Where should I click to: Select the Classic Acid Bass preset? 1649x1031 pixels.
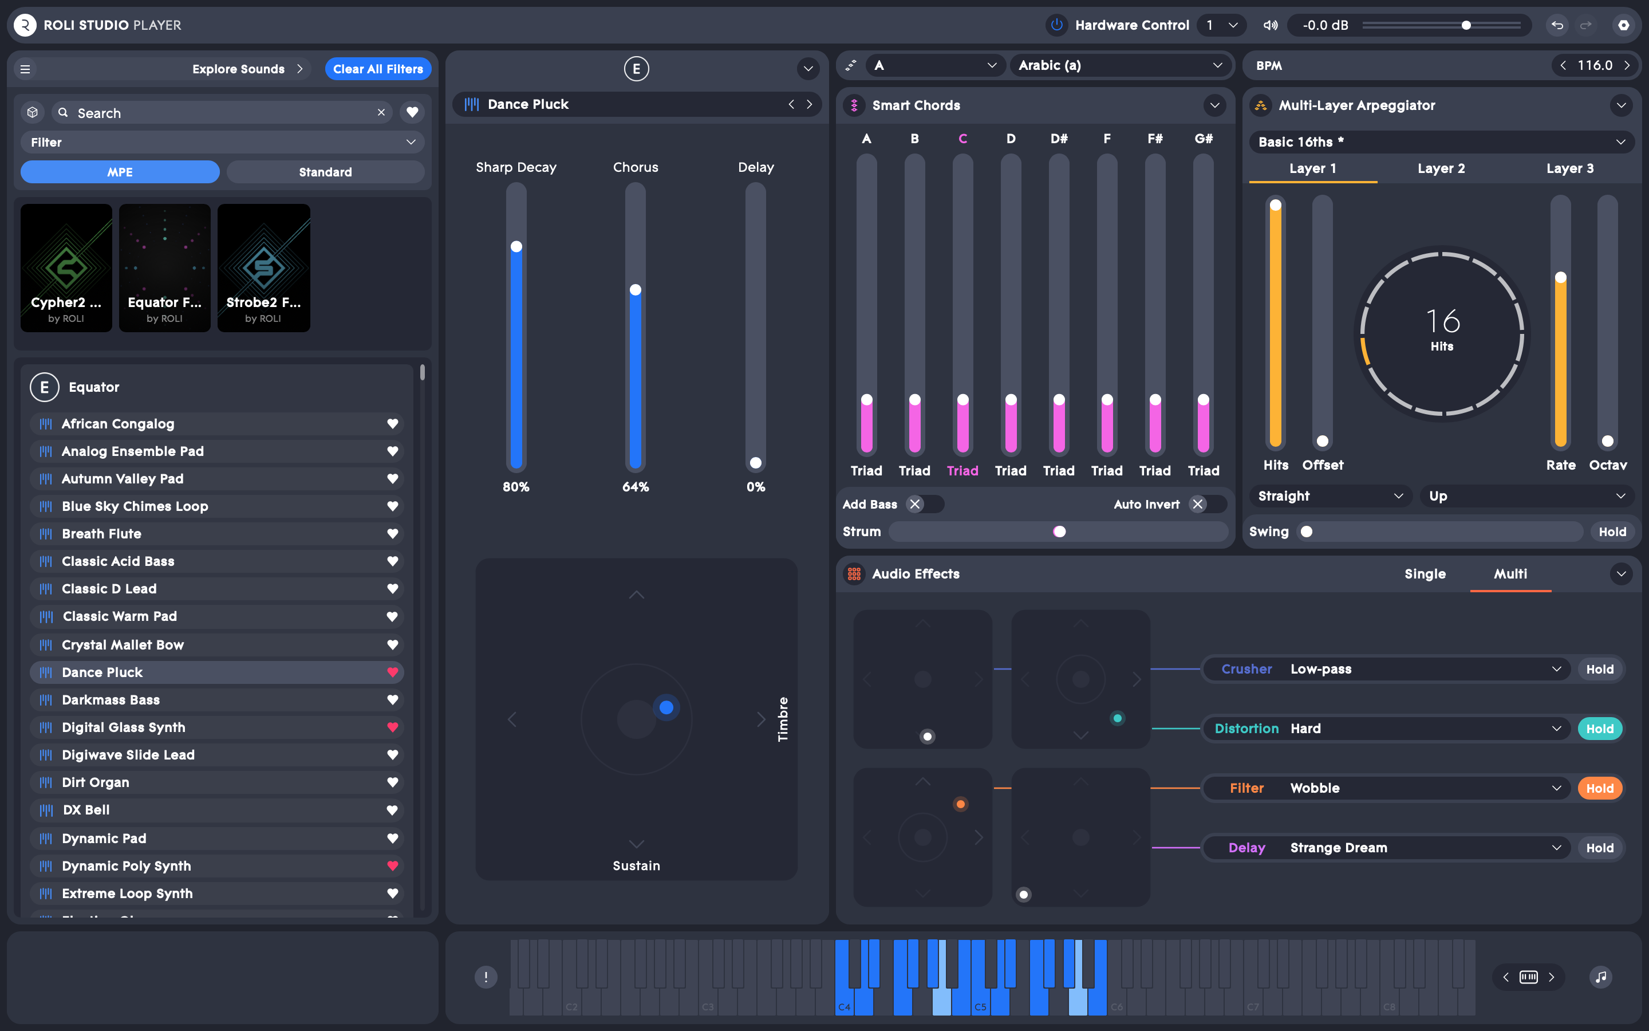pyautogui.click(x=216, y=561)
